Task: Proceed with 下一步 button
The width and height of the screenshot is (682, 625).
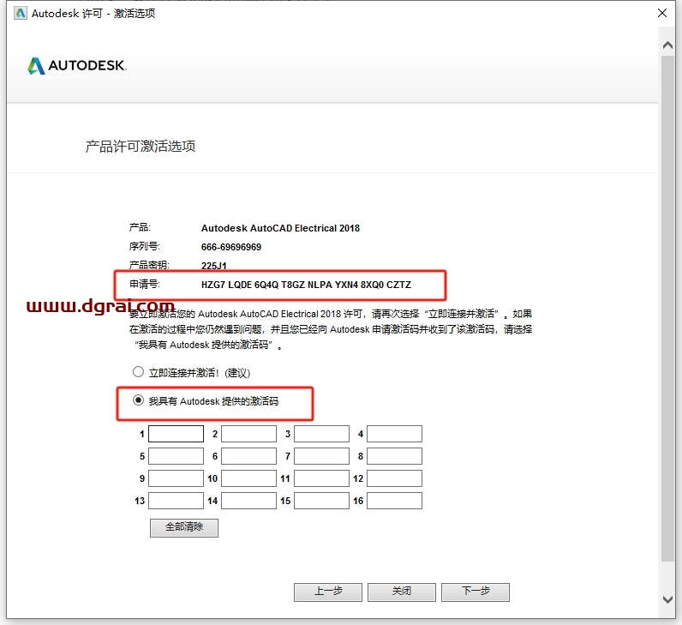Action: tap(476, 592)
